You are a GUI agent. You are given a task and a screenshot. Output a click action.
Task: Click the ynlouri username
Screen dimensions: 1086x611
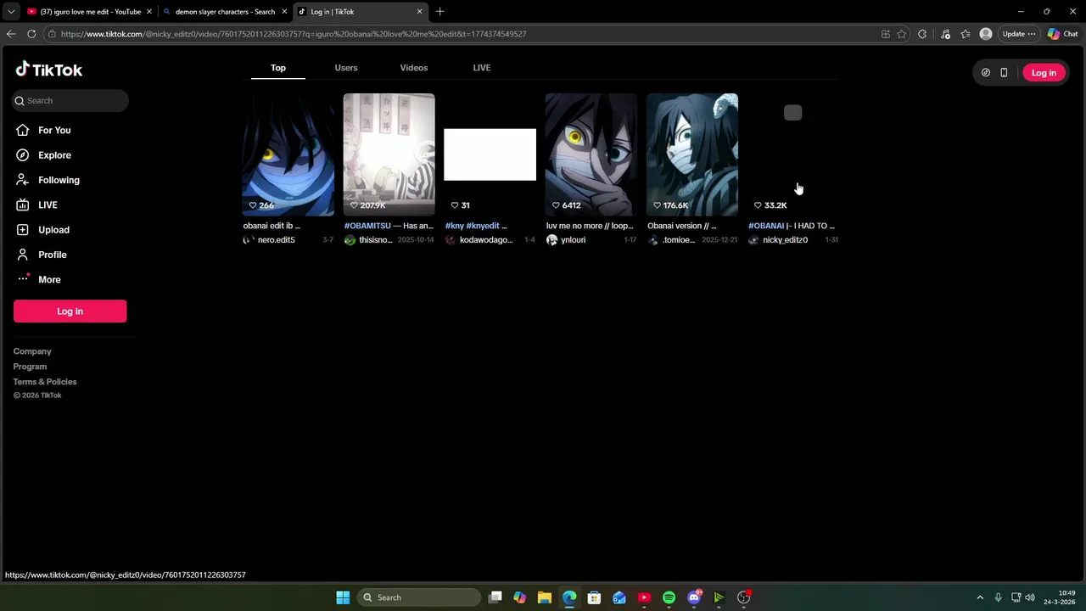[x=574, y=240]
